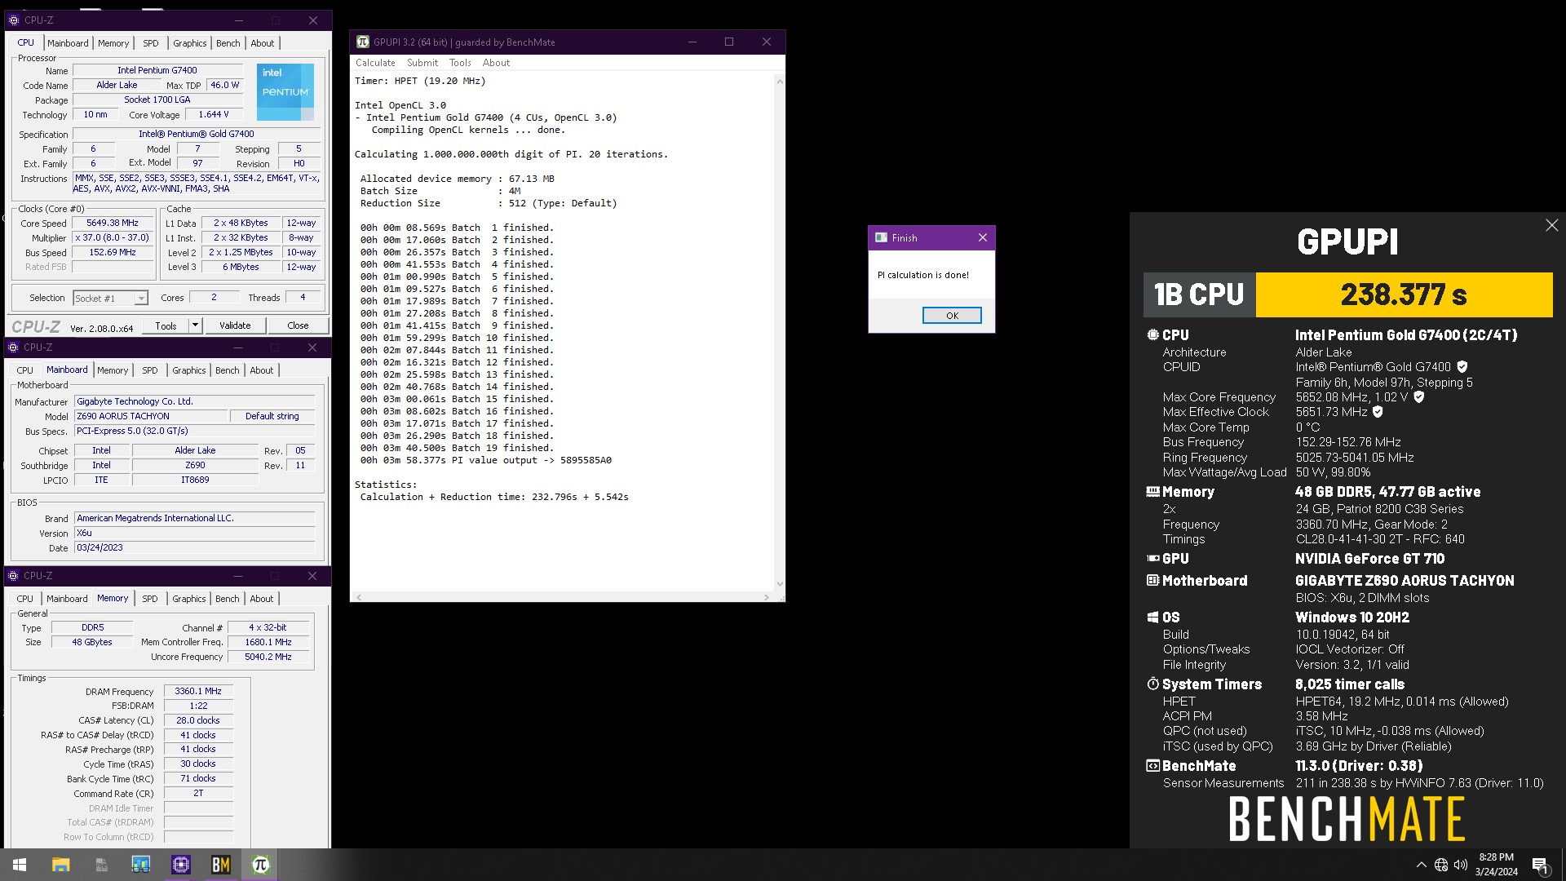Click the verified shield next to CPUID
The height and width of the screenshot is (881, 1566).
pos(1462,367)
